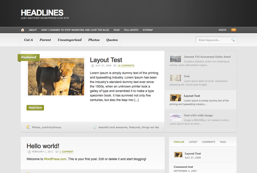Select the Popular tab
Viewport: 257px width, 173px height.
[x=179, y=142]
